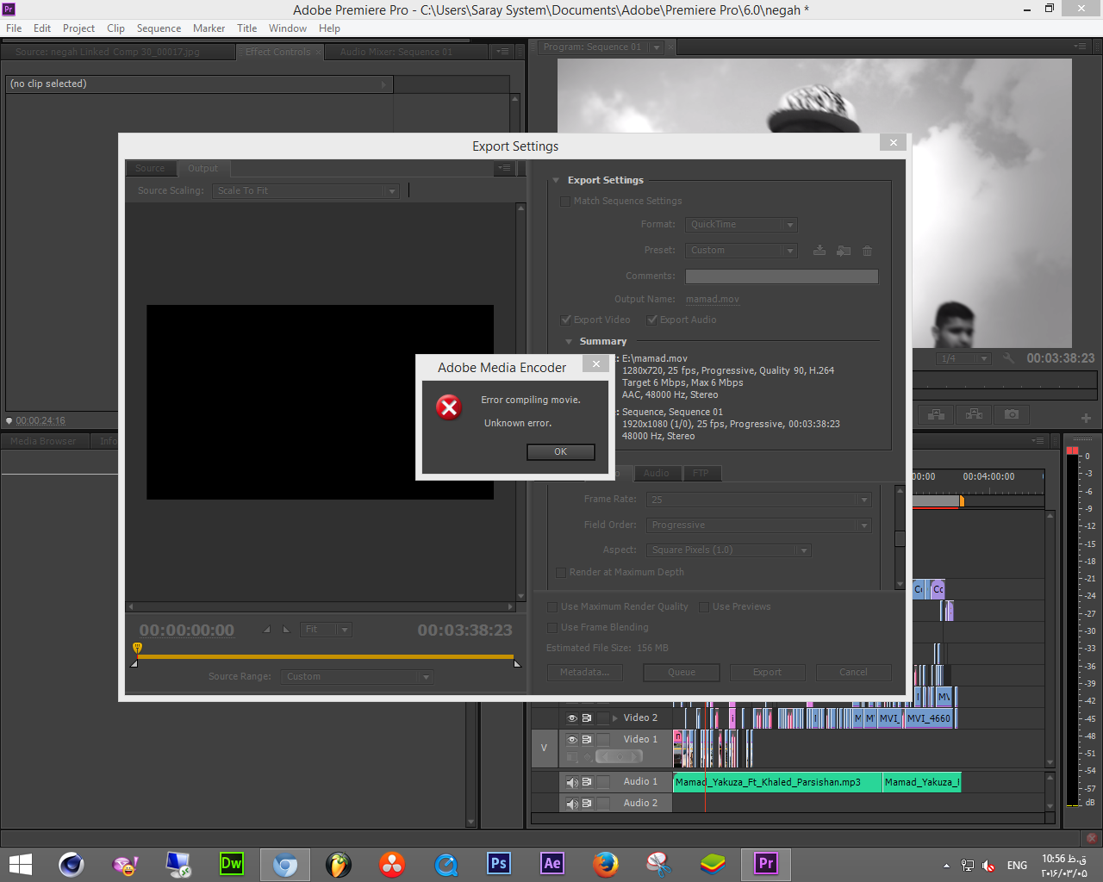The image size is (1103, 882).
Task: Click the Export button
Action: pyautogui.click(x=767, y=673)
